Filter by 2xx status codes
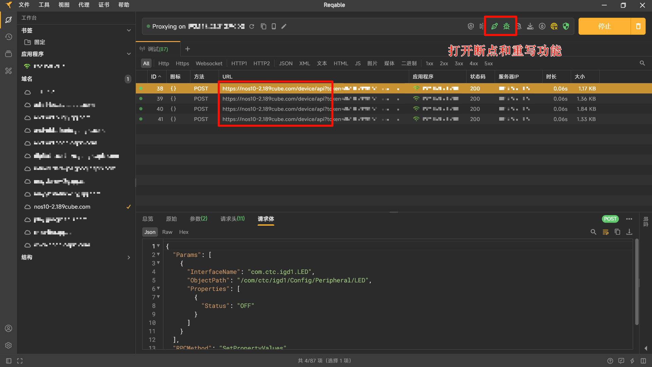The width and height of the screenshot is (652, 367). [x=444, y=63]
